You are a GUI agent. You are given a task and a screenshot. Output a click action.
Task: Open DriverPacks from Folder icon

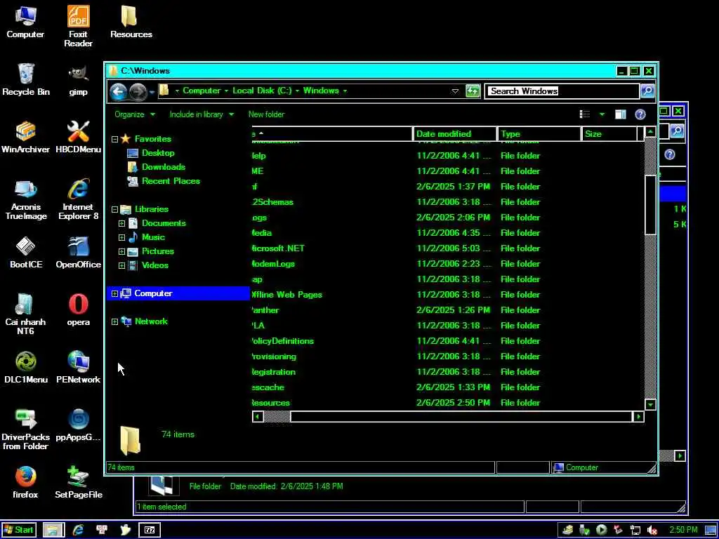[x=26, y=430]
